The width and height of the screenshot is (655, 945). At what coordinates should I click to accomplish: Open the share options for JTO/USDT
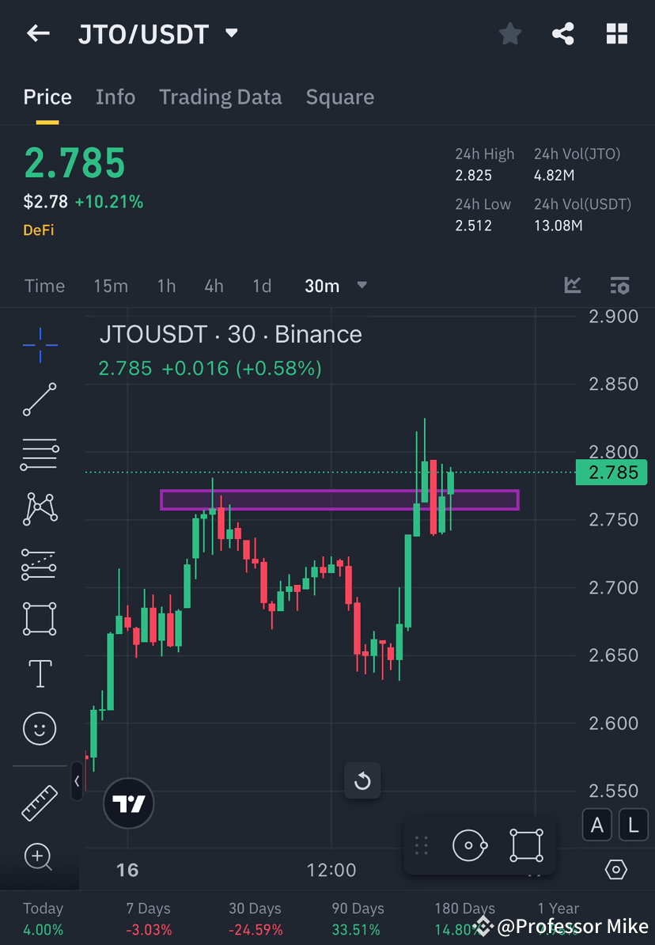pos(563,33)
